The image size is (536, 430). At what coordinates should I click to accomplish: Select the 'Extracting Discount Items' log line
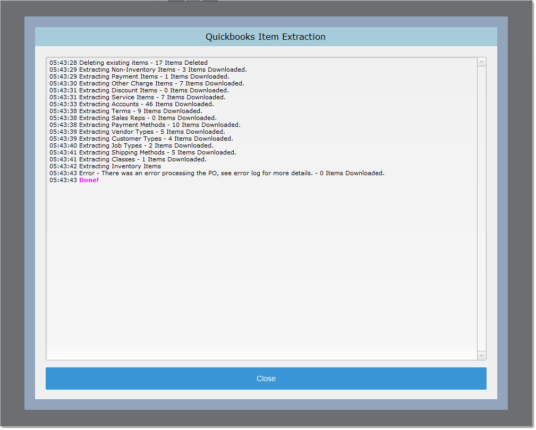tap(140, 90)
